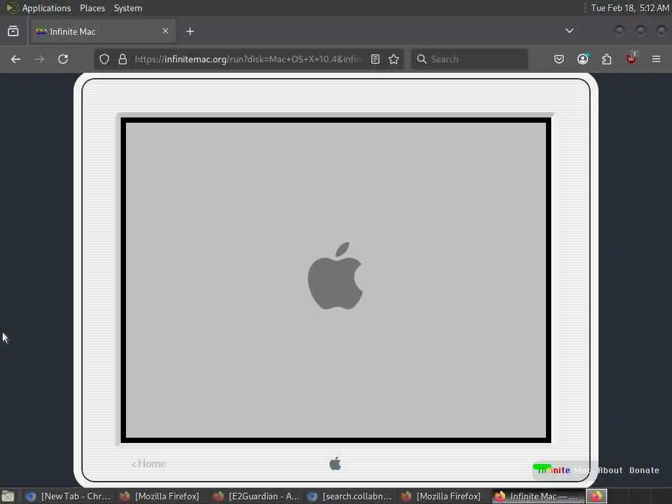Image resolution: width=672 pixels, height=504 pixels.
Task: Switch to E2Guardian taskbar window
Action: 257,496
